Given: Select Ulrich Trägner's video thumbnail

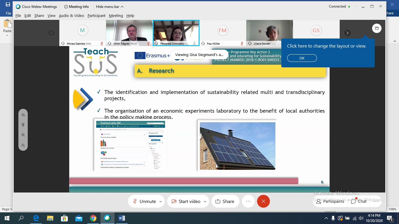Looking at the screenshot, I should coord(129,33).
